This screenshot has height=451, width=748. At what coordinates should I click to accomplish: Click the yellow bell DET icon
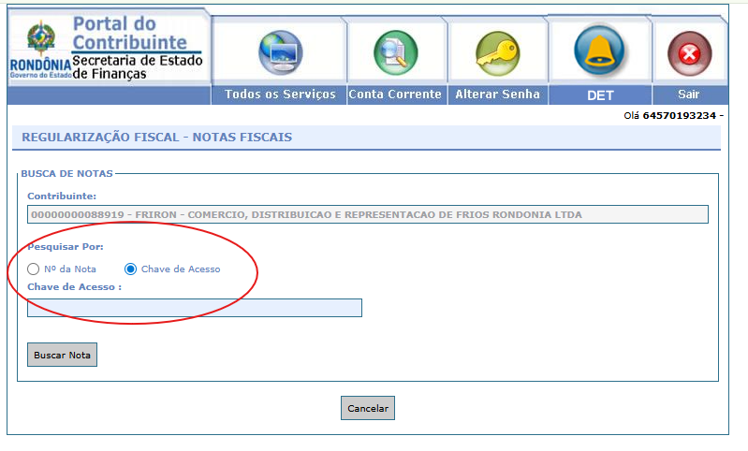[599, 51]
